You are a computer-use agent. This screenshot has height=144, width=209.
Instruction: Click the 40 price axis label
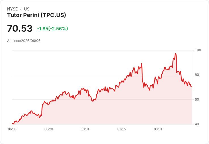tap(197, 124)
